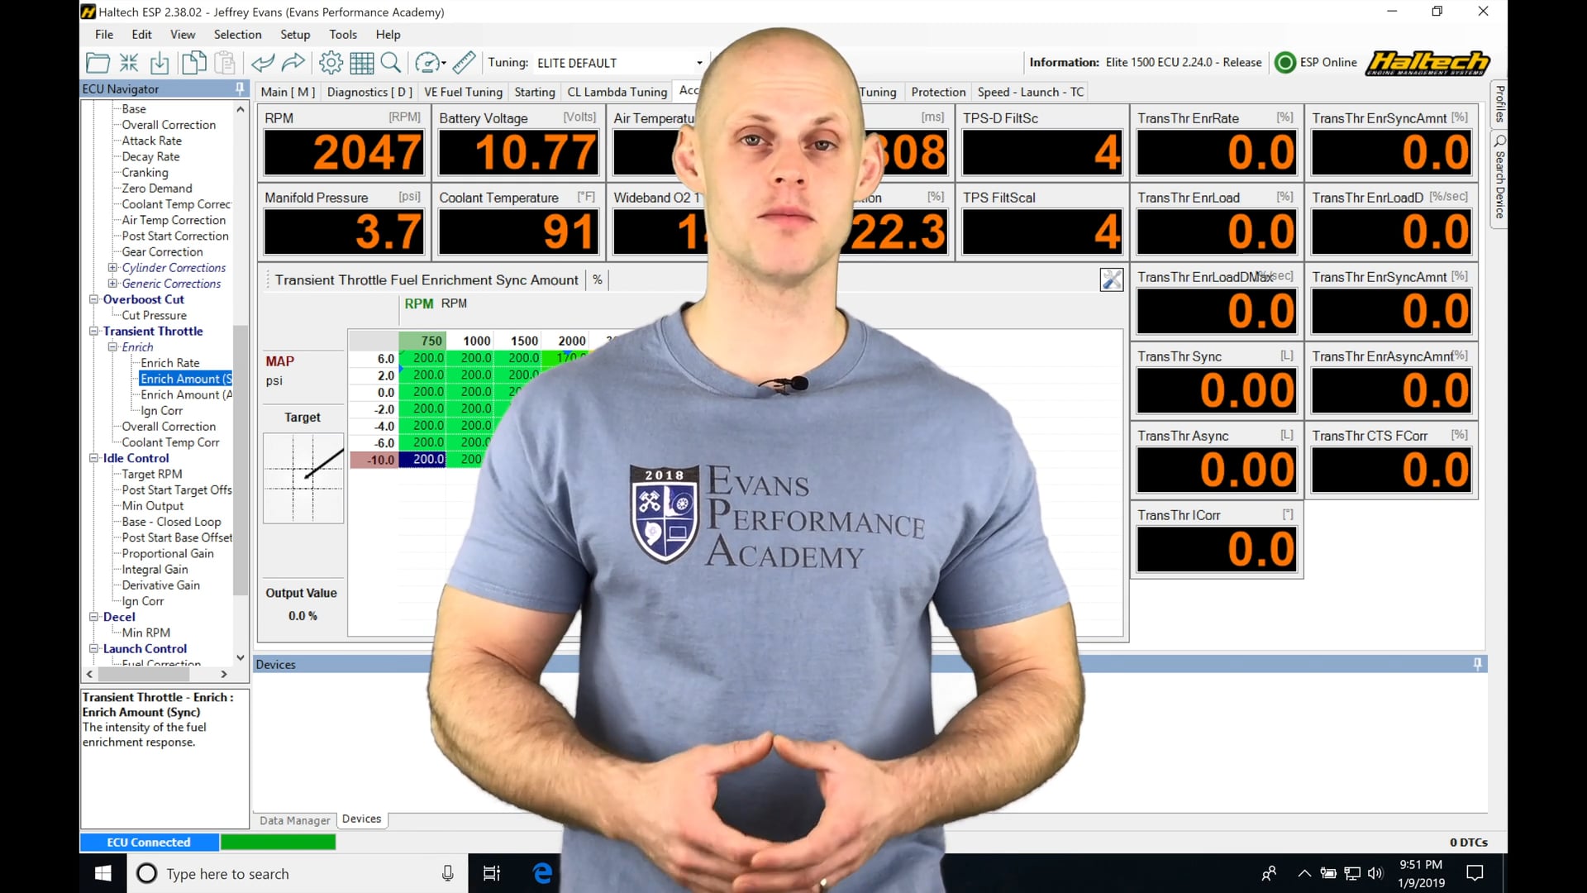Viewport: 1587px width, 893px height.
Task: Click the tools icon above the enrichment table
Action: coord(1111,279)
